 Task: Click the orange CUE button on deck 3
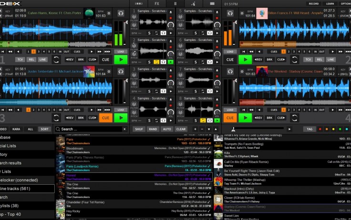click(106, 118)
